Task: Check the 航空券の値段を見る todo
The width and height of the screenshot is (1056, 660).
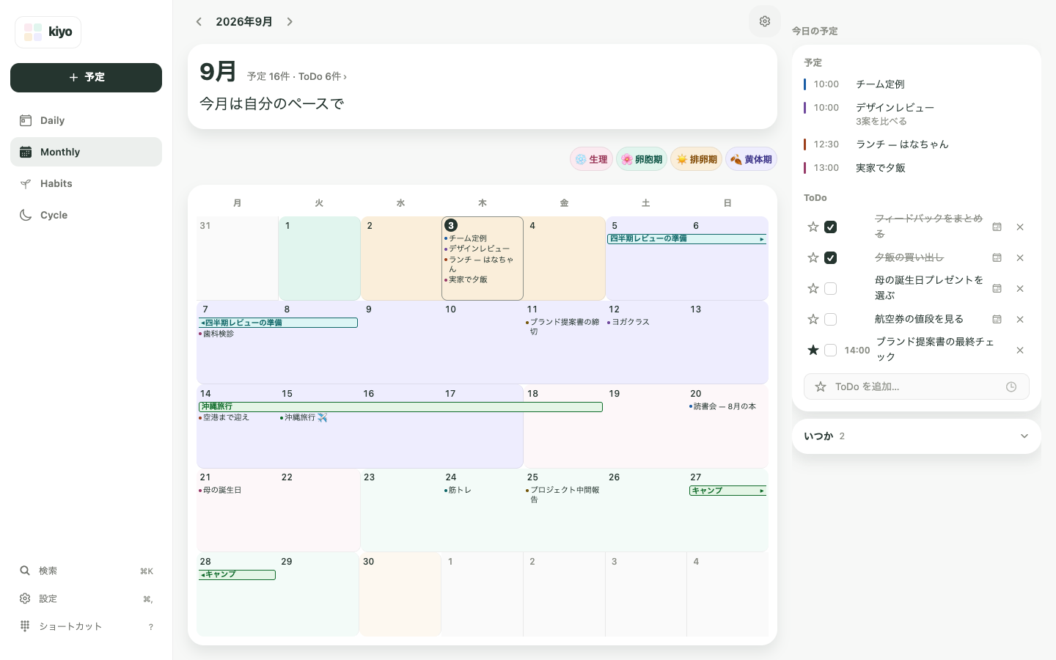Action: coord(830,319)
